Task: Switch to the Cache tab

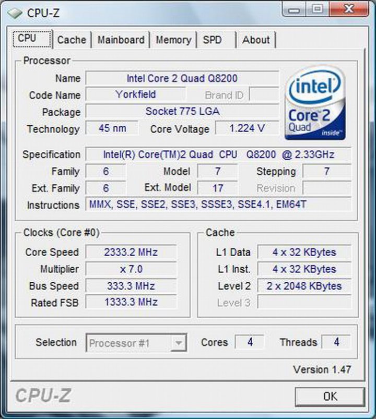Action: click(72, 40)
